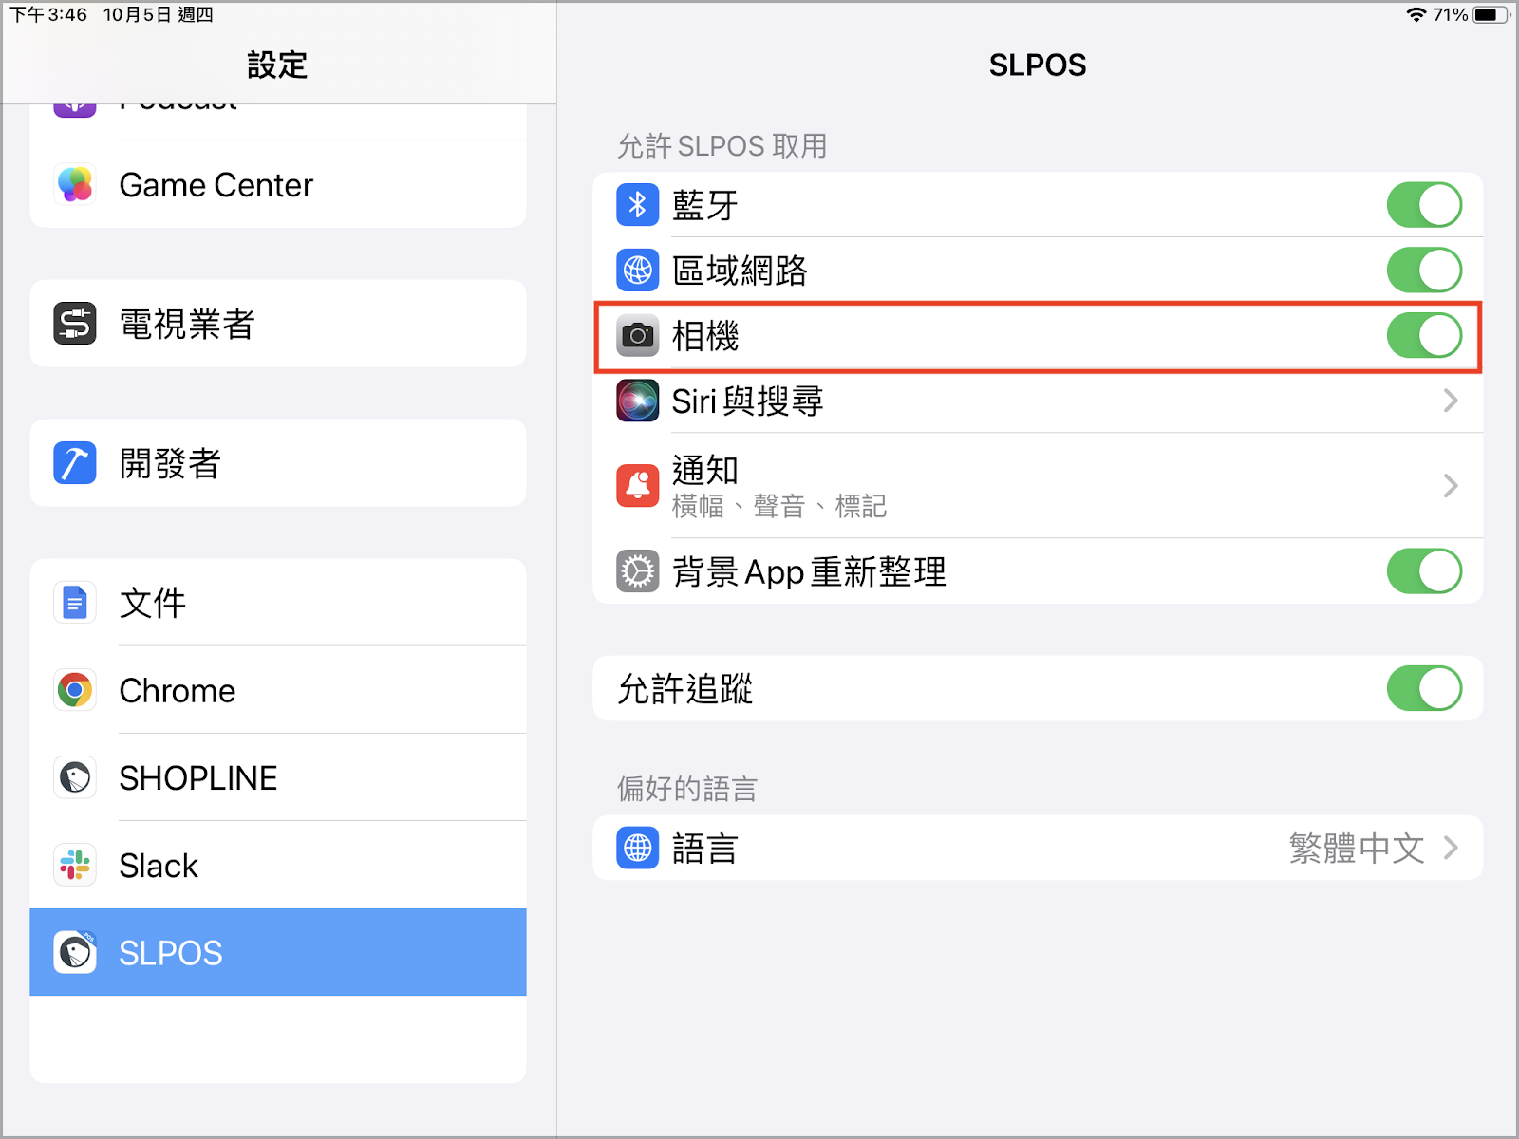1519x1139 pixels.
Task: Open 通知 settings chevron
Action: (1451, 486)
